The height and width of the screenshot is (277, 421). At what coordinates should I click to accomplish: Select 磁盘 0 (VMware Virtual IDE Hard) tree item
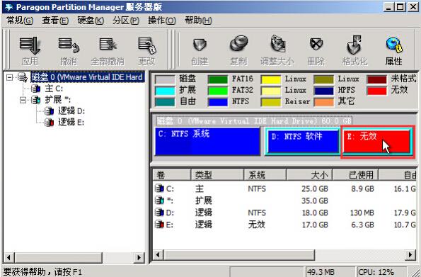coord(88,77)
